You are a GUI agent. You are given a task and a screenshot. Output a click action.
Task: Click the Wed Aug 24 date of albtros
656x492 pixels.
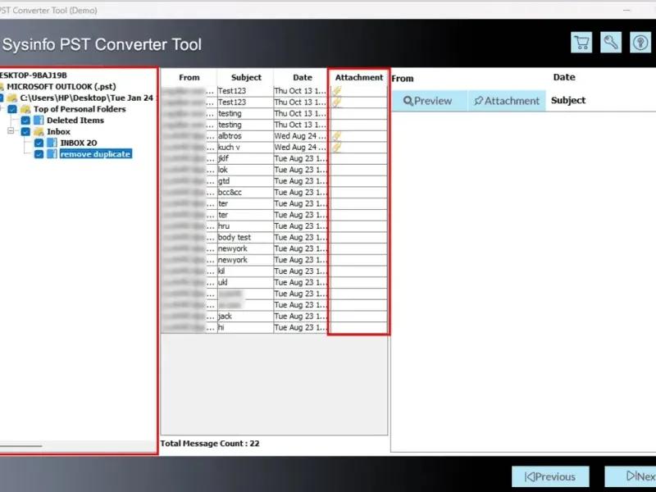coord(300,136)
